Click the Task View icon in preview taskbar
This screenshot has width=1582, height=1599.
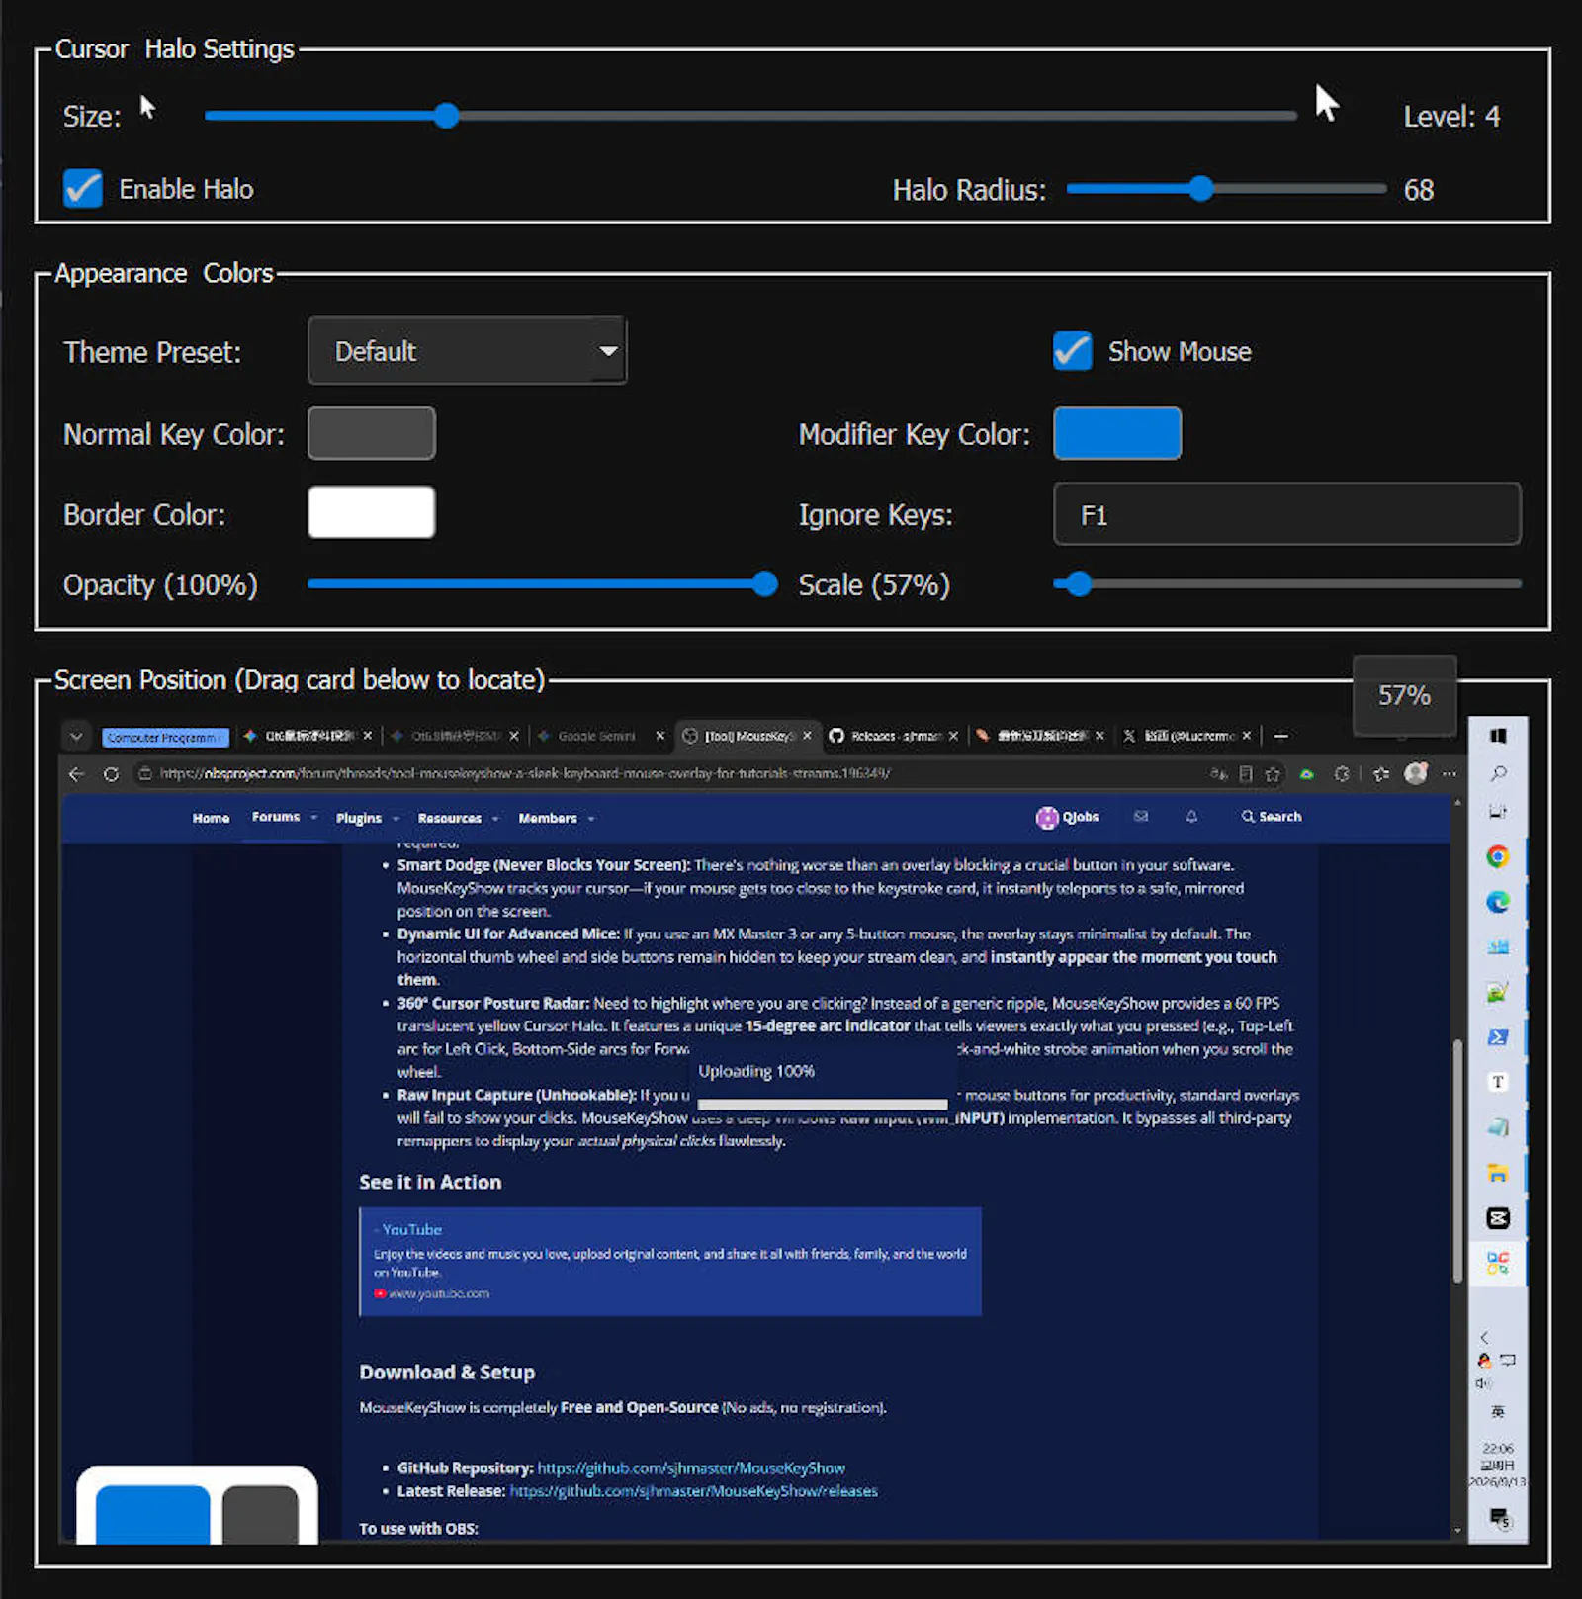coord(1498,812)
